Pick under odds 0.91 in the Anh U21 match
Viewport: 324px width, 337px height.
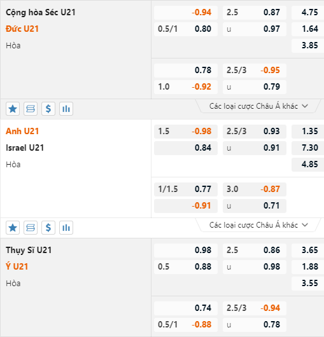tap(255, 148)
